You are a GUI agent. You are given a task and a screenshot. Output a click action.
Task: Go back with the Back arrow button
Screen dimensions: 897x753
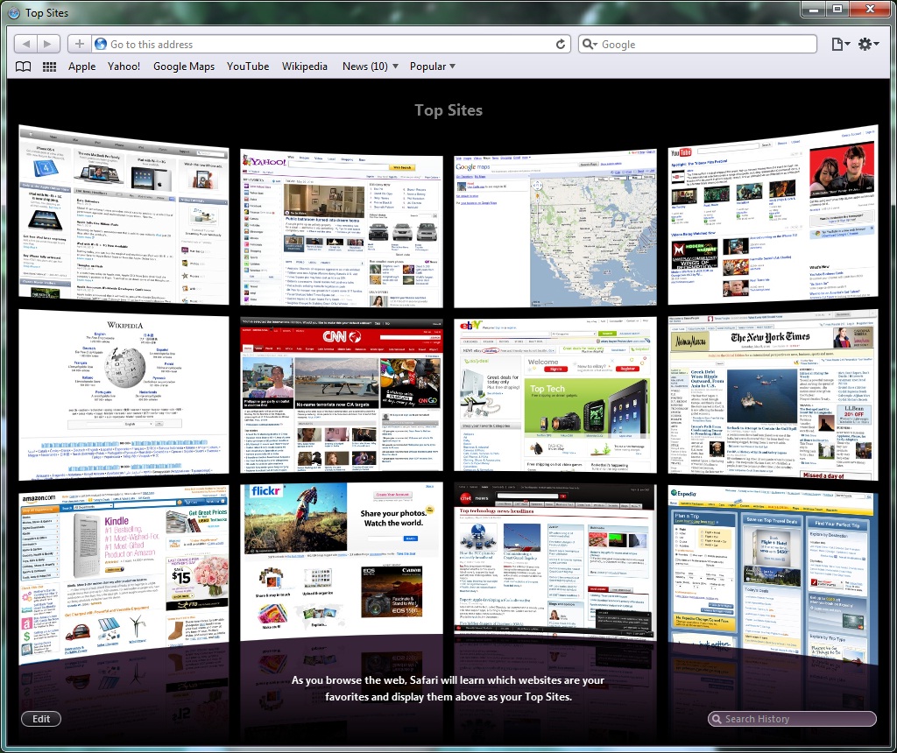[x=25, y=44]
